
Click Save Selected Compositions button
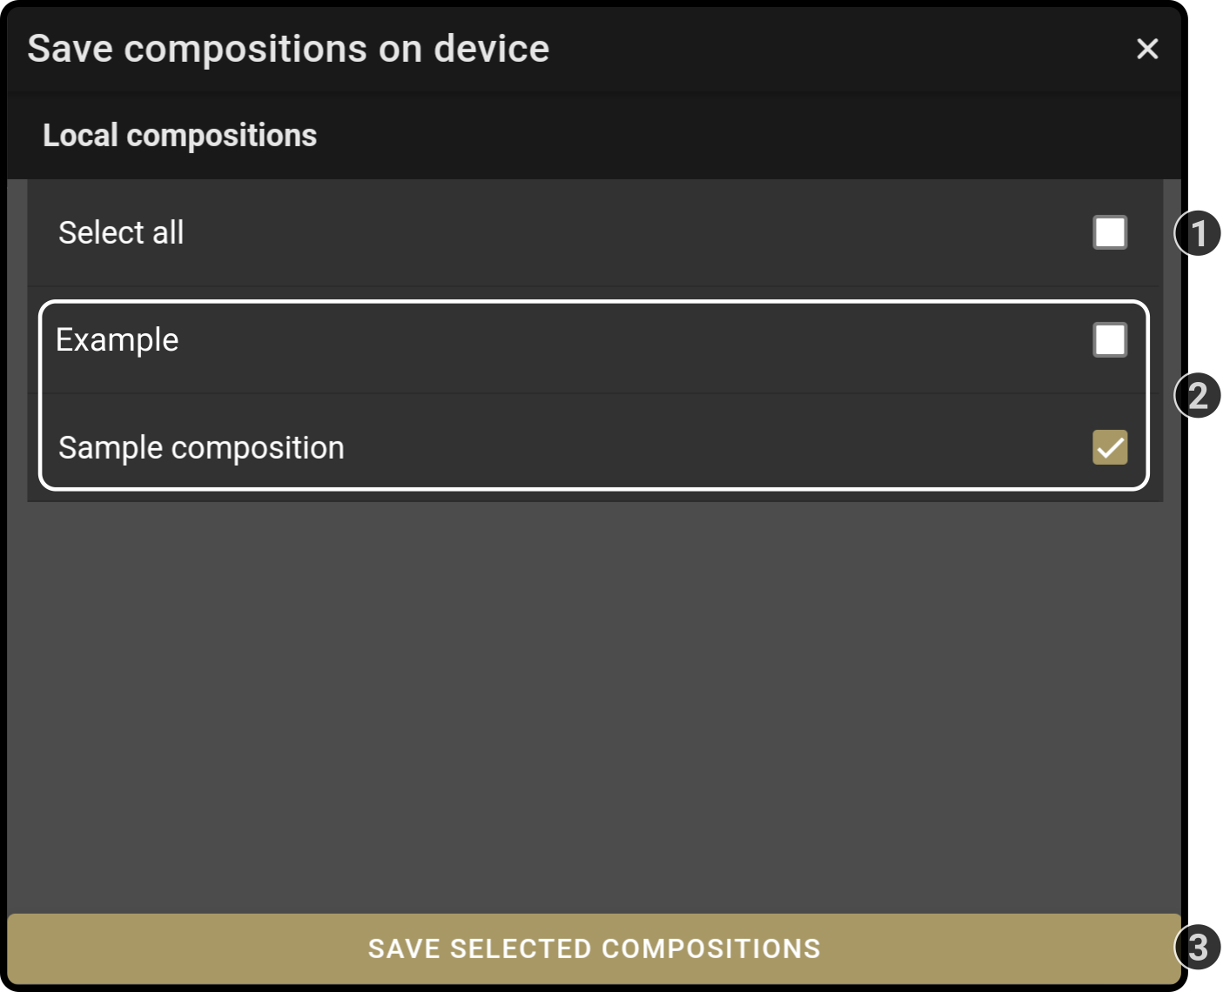coord(594,948)
